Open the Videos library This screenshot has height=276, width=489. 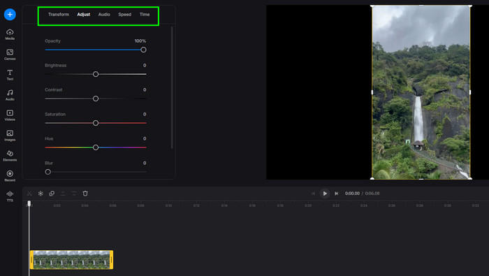pyautogui.click(x=10, y=115)
